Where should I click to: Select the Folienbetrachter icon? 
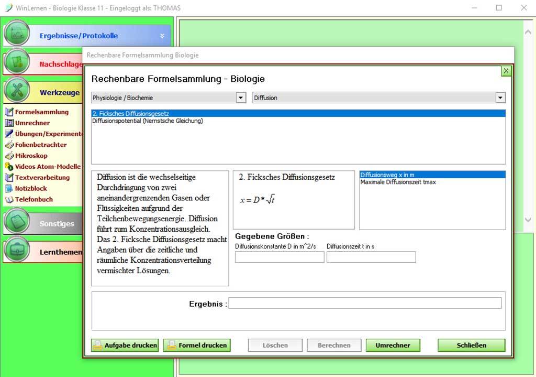(x=9, y=145)
